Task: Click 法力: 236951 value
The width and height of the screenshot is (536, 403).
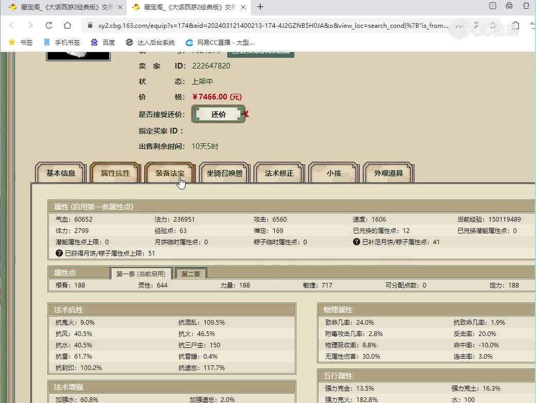Action: (x=175, y=220)
